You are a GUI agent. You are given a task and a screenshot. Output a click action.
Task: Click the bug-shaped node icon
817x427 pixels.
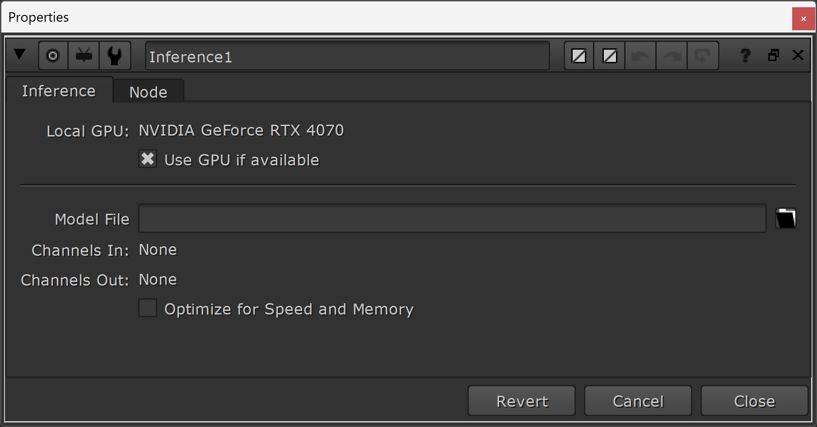[84, 56]
